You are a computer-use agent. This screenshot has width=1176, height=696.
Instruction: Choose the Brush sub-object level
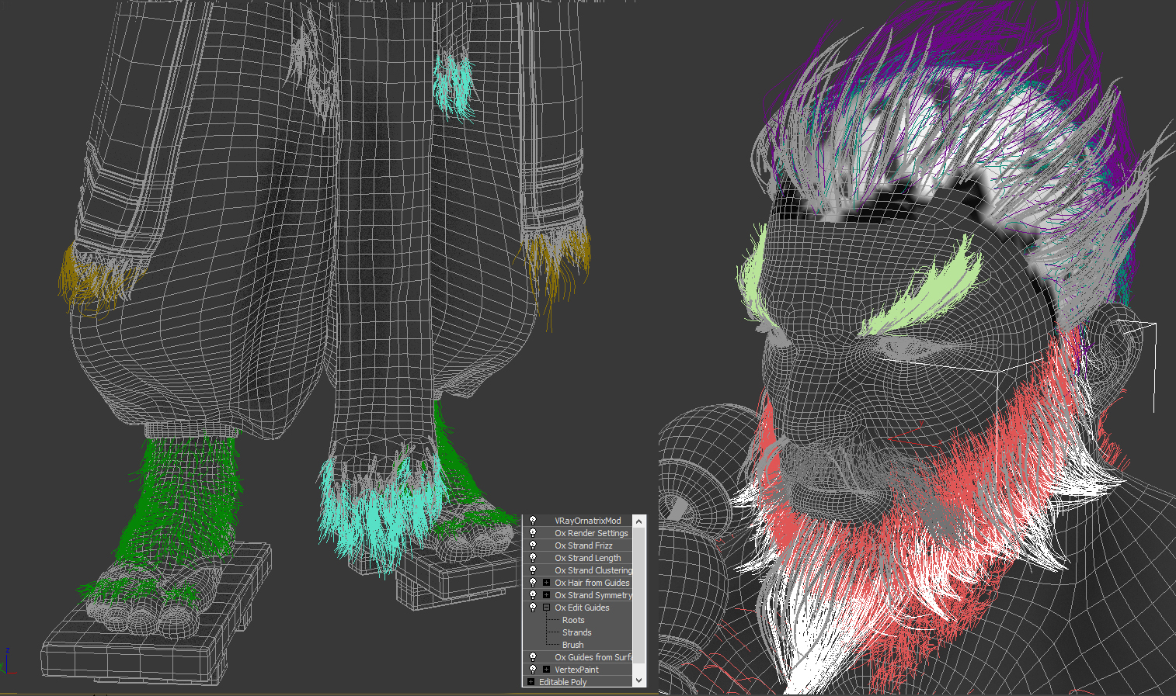(572, 645)
